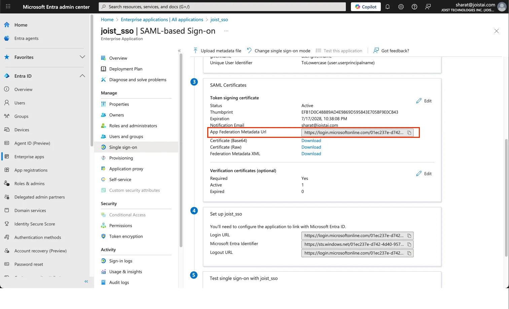Image resolution: width=509 pixels, height=309 pixels.
Task: Edit the token signing certificate
Action: pyautogui.click(x=424, y=101)
